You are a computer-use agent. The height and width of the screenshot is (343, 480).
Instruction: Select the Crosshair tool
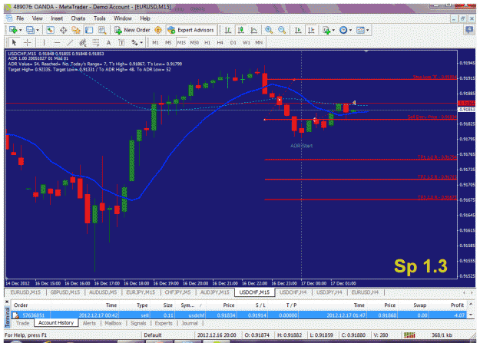tap(27, 42)
